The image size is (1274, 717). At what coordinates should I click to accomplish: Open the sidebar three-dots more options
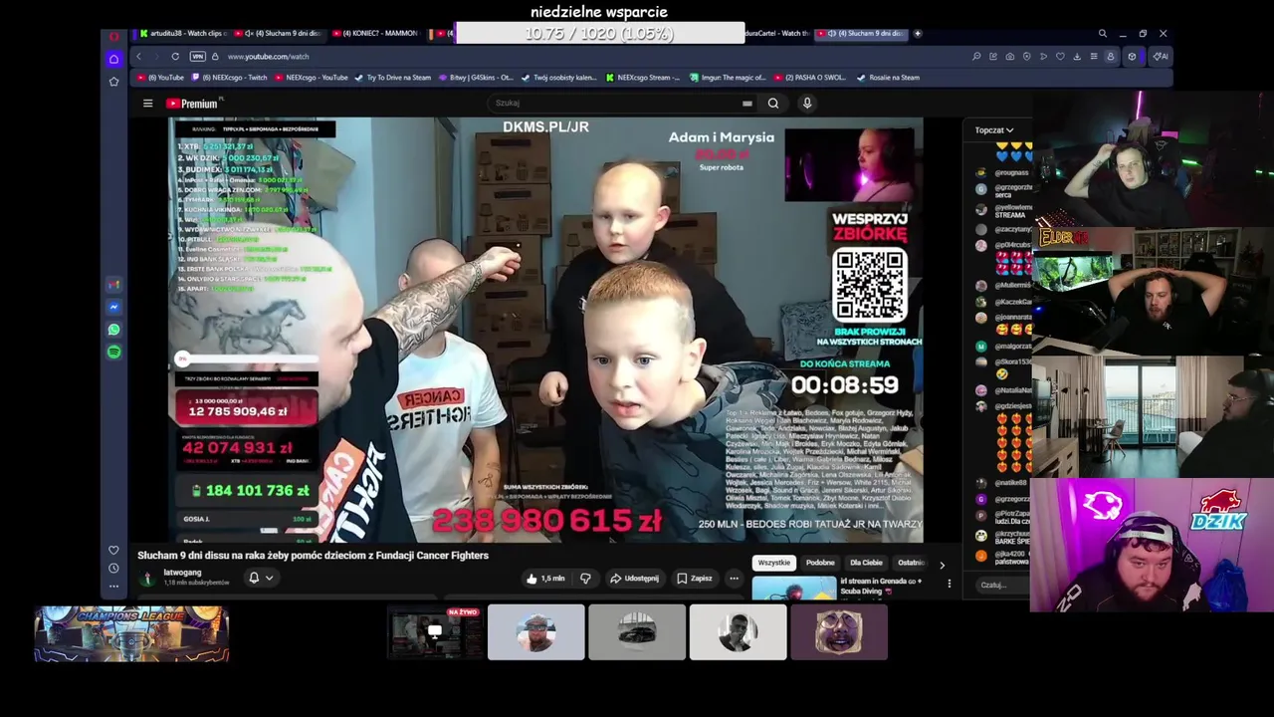(113, 587)
